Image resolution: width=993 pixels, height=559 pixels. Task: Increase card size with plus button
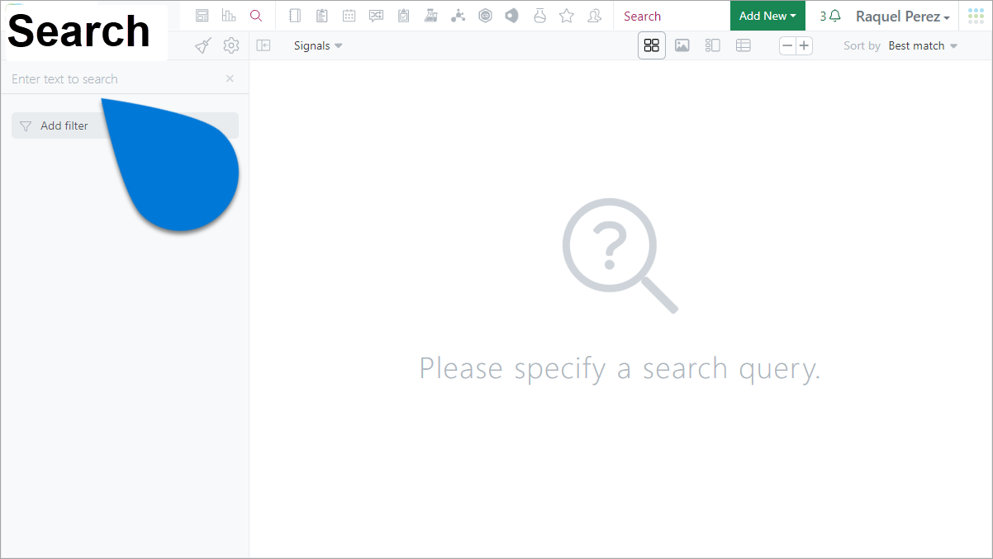(804, 45)
